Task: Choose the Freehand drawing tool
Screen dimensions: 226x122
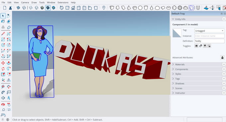Action: point(9,34)
